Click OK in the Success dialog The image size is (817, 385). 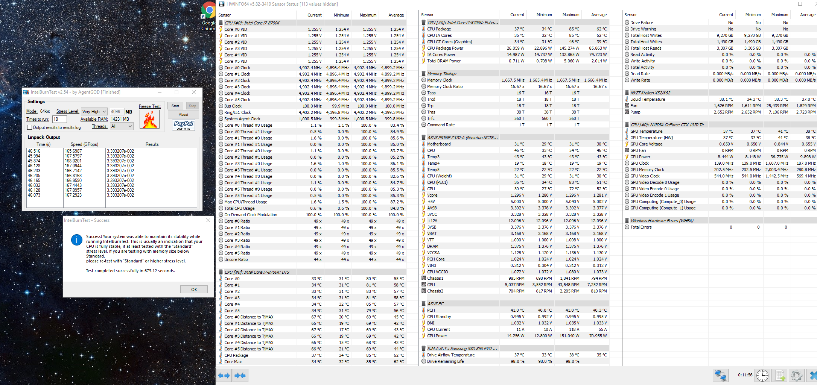coord(194,290)
